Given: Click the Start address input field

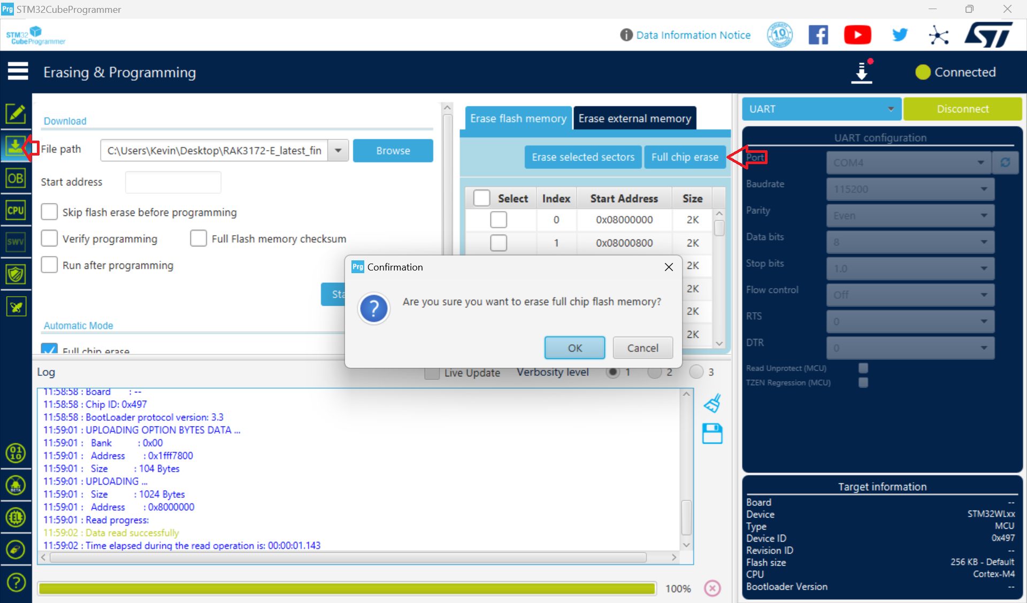Looking at the screenshot, I should tap(173, 182).
